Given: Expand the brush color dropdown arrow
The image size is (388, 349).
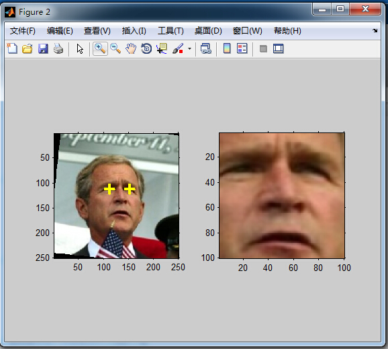Looking at the screenshot, I should point(189,48).
